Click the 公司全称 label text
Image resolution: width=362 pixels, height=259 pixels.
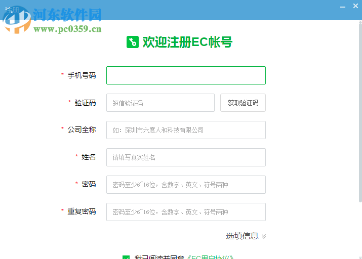[82, 129]
